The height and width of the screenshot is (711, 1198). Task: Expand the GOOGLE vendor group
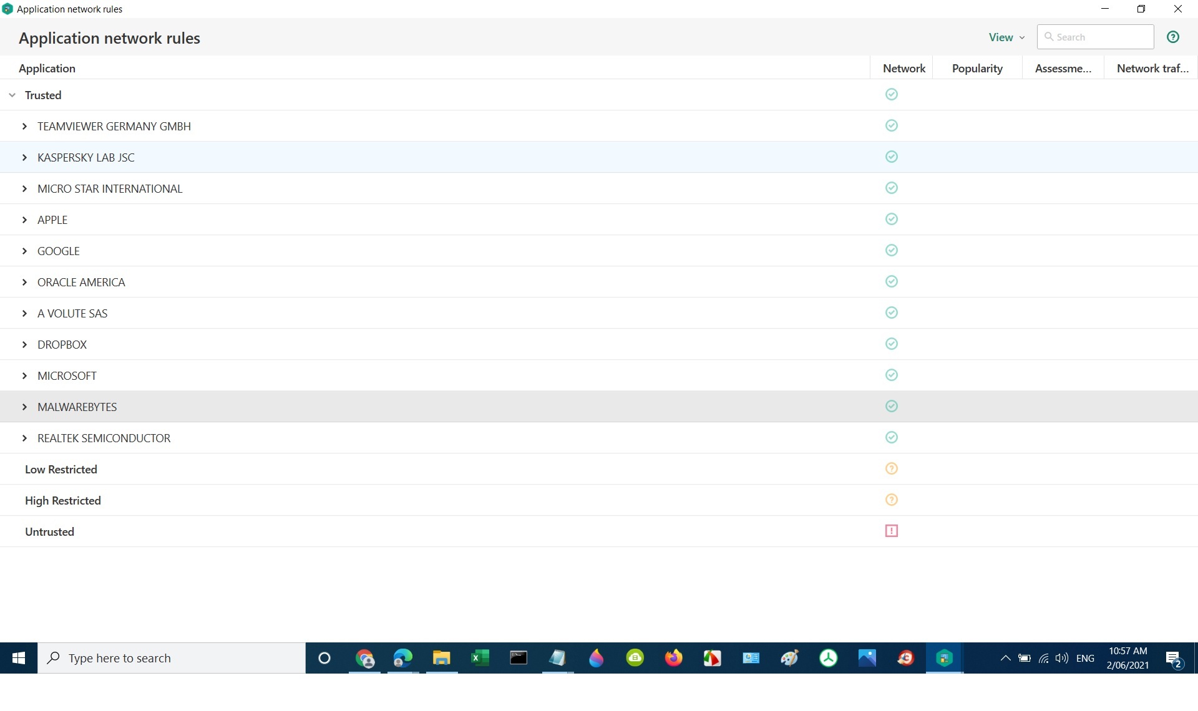tap(24, 251)
